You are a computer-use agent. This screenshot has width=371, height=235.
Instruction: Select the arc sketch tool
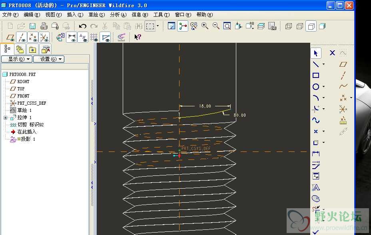pos(316,98)
